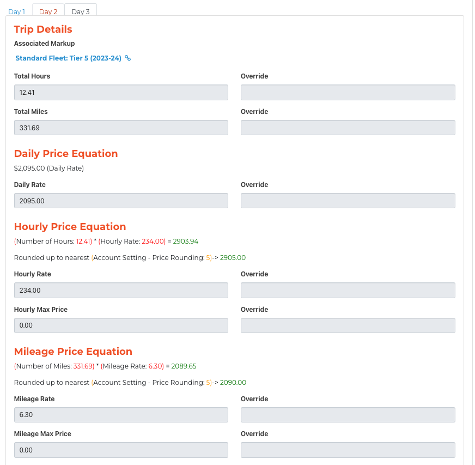Click the Override field for Hourly Rate
Image resolution: width=475 pixels, height=465 pixels.
click(348, 290)
